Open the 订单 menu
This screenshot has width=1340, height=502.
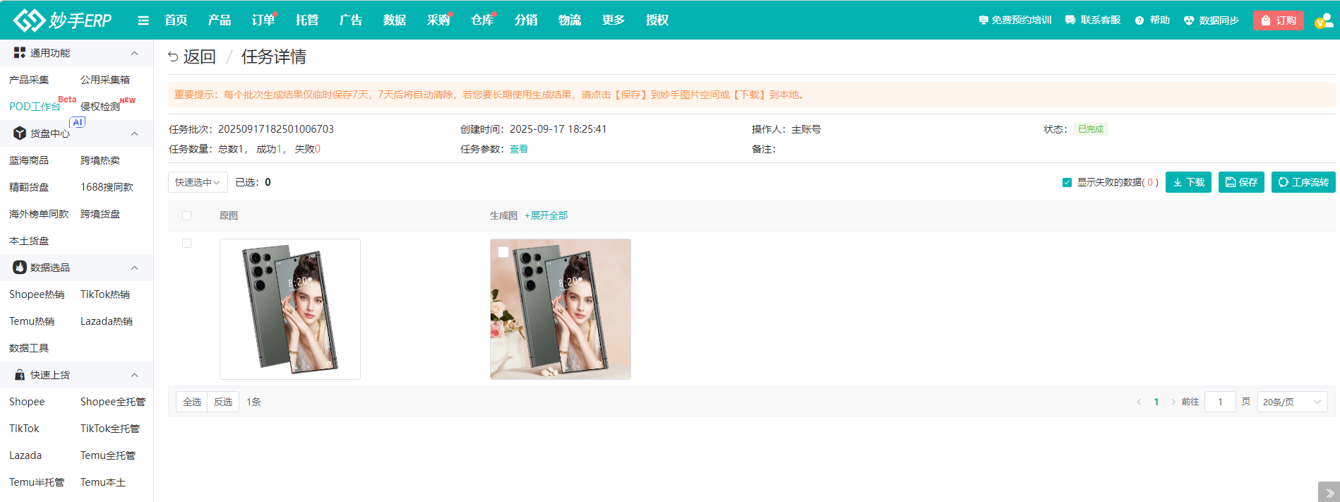pyautogui.click(x=263, y=20)
